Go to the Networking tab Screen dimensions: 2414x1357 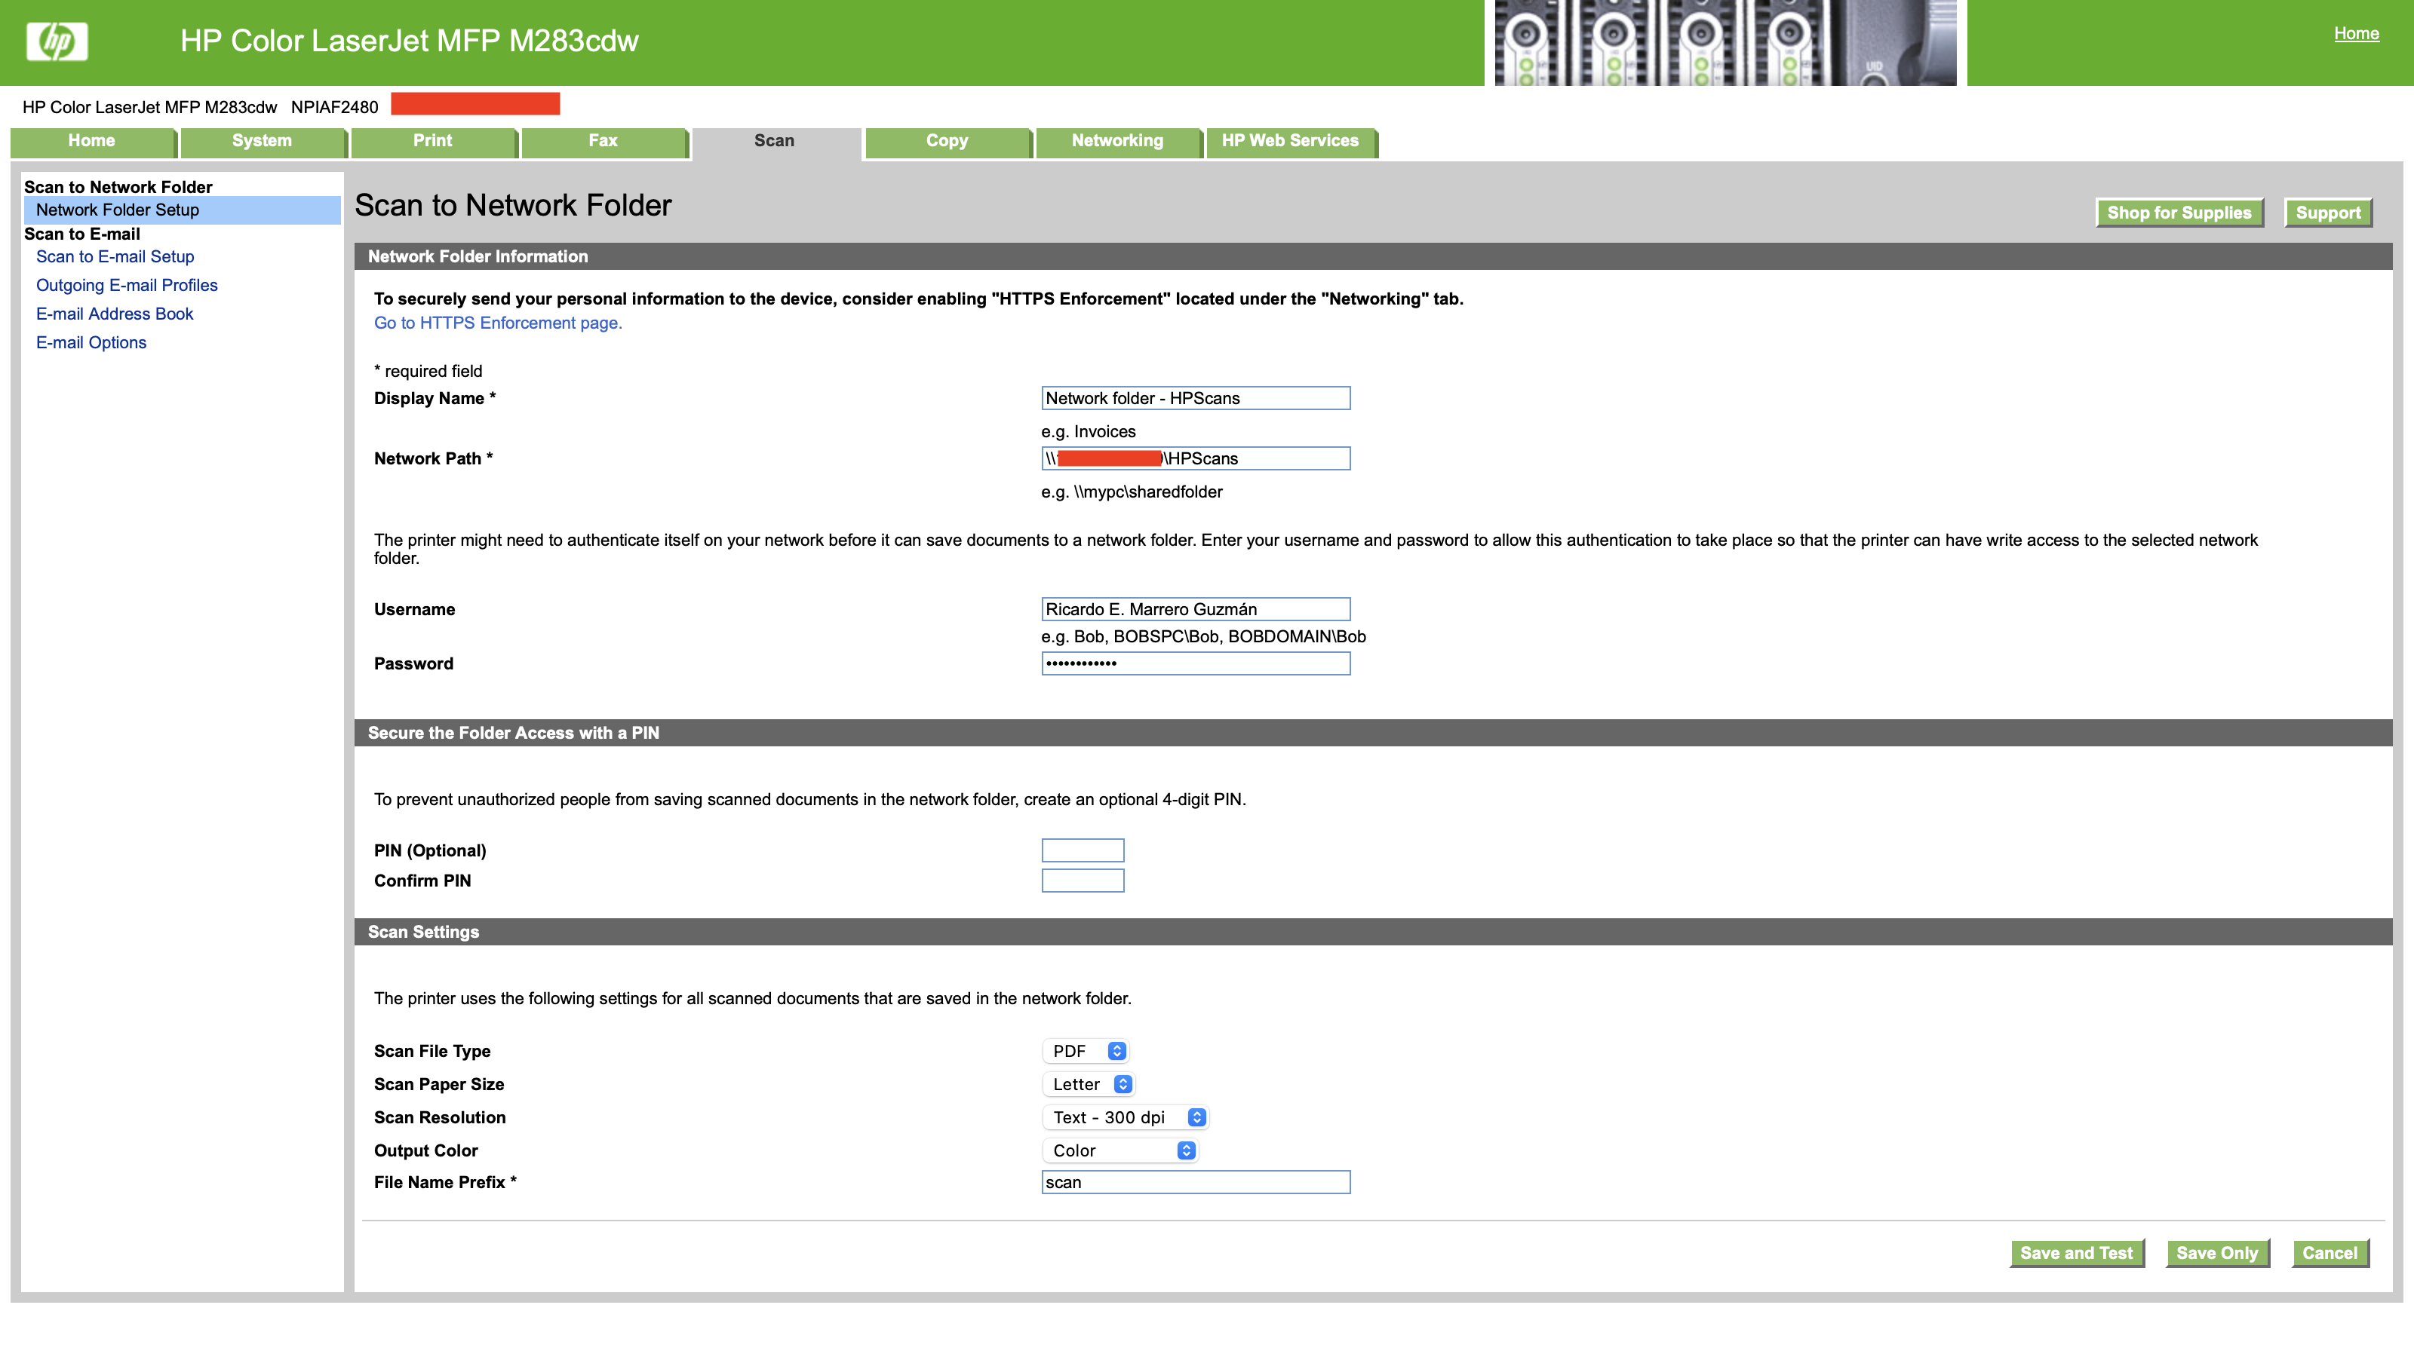point(1118,142)
